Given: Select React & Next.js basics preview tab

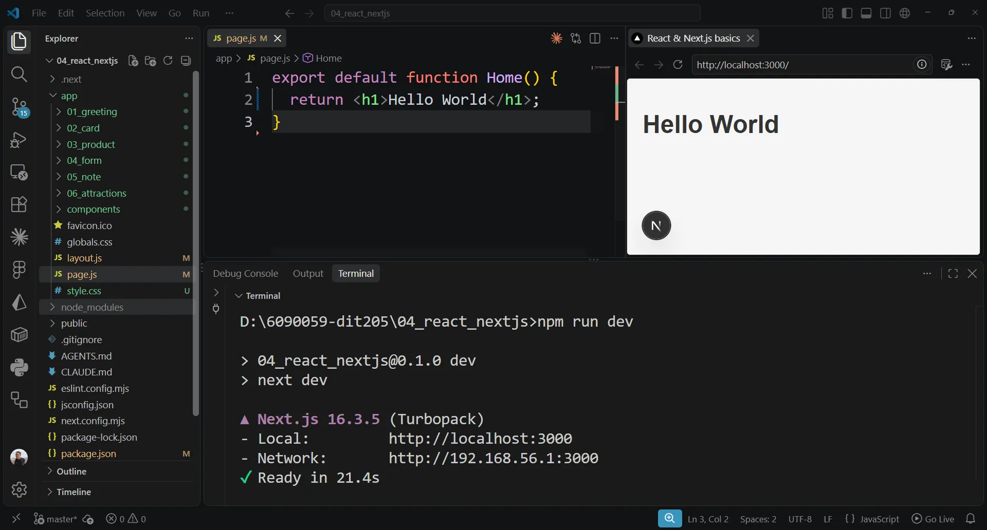Looking at the screenshot, I should [693, 38].
